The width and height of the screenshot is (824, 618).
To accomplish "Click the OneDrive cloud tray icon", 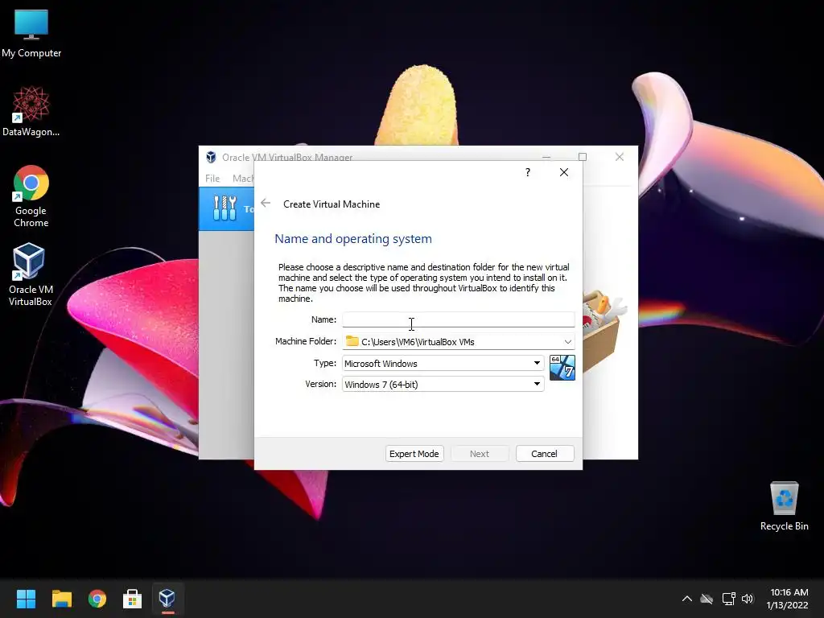I will coord(707,599).
